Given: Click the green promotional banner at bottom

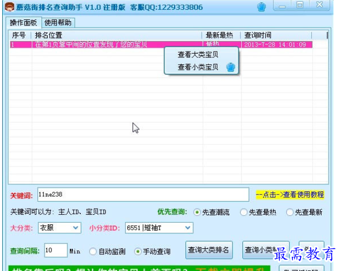Looking at the screenshot, I should [139, 268].
